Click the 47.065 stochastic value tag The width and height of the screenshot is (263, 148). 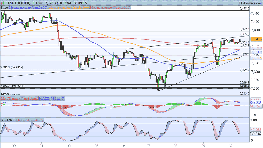(x=256, y=130)
